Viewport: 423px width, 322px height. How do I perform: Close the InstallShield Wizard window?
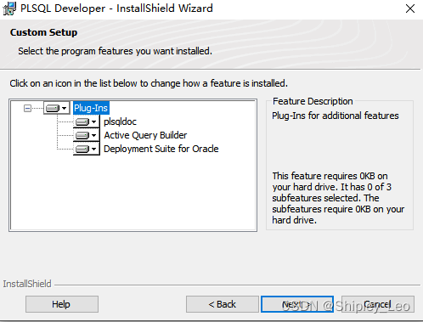(410, 8)
